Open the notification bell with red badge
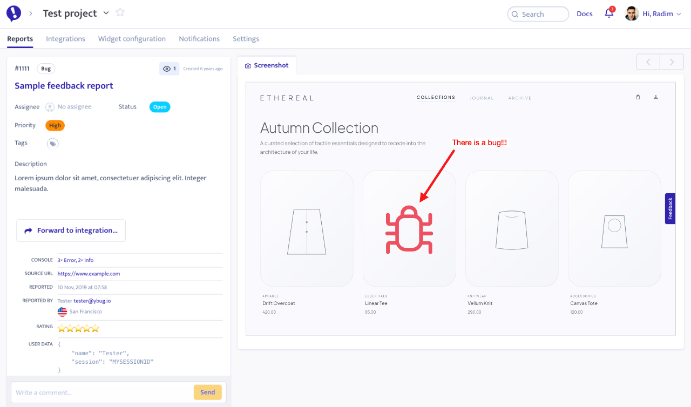The image size is (691, 407). tap(608, 13)
